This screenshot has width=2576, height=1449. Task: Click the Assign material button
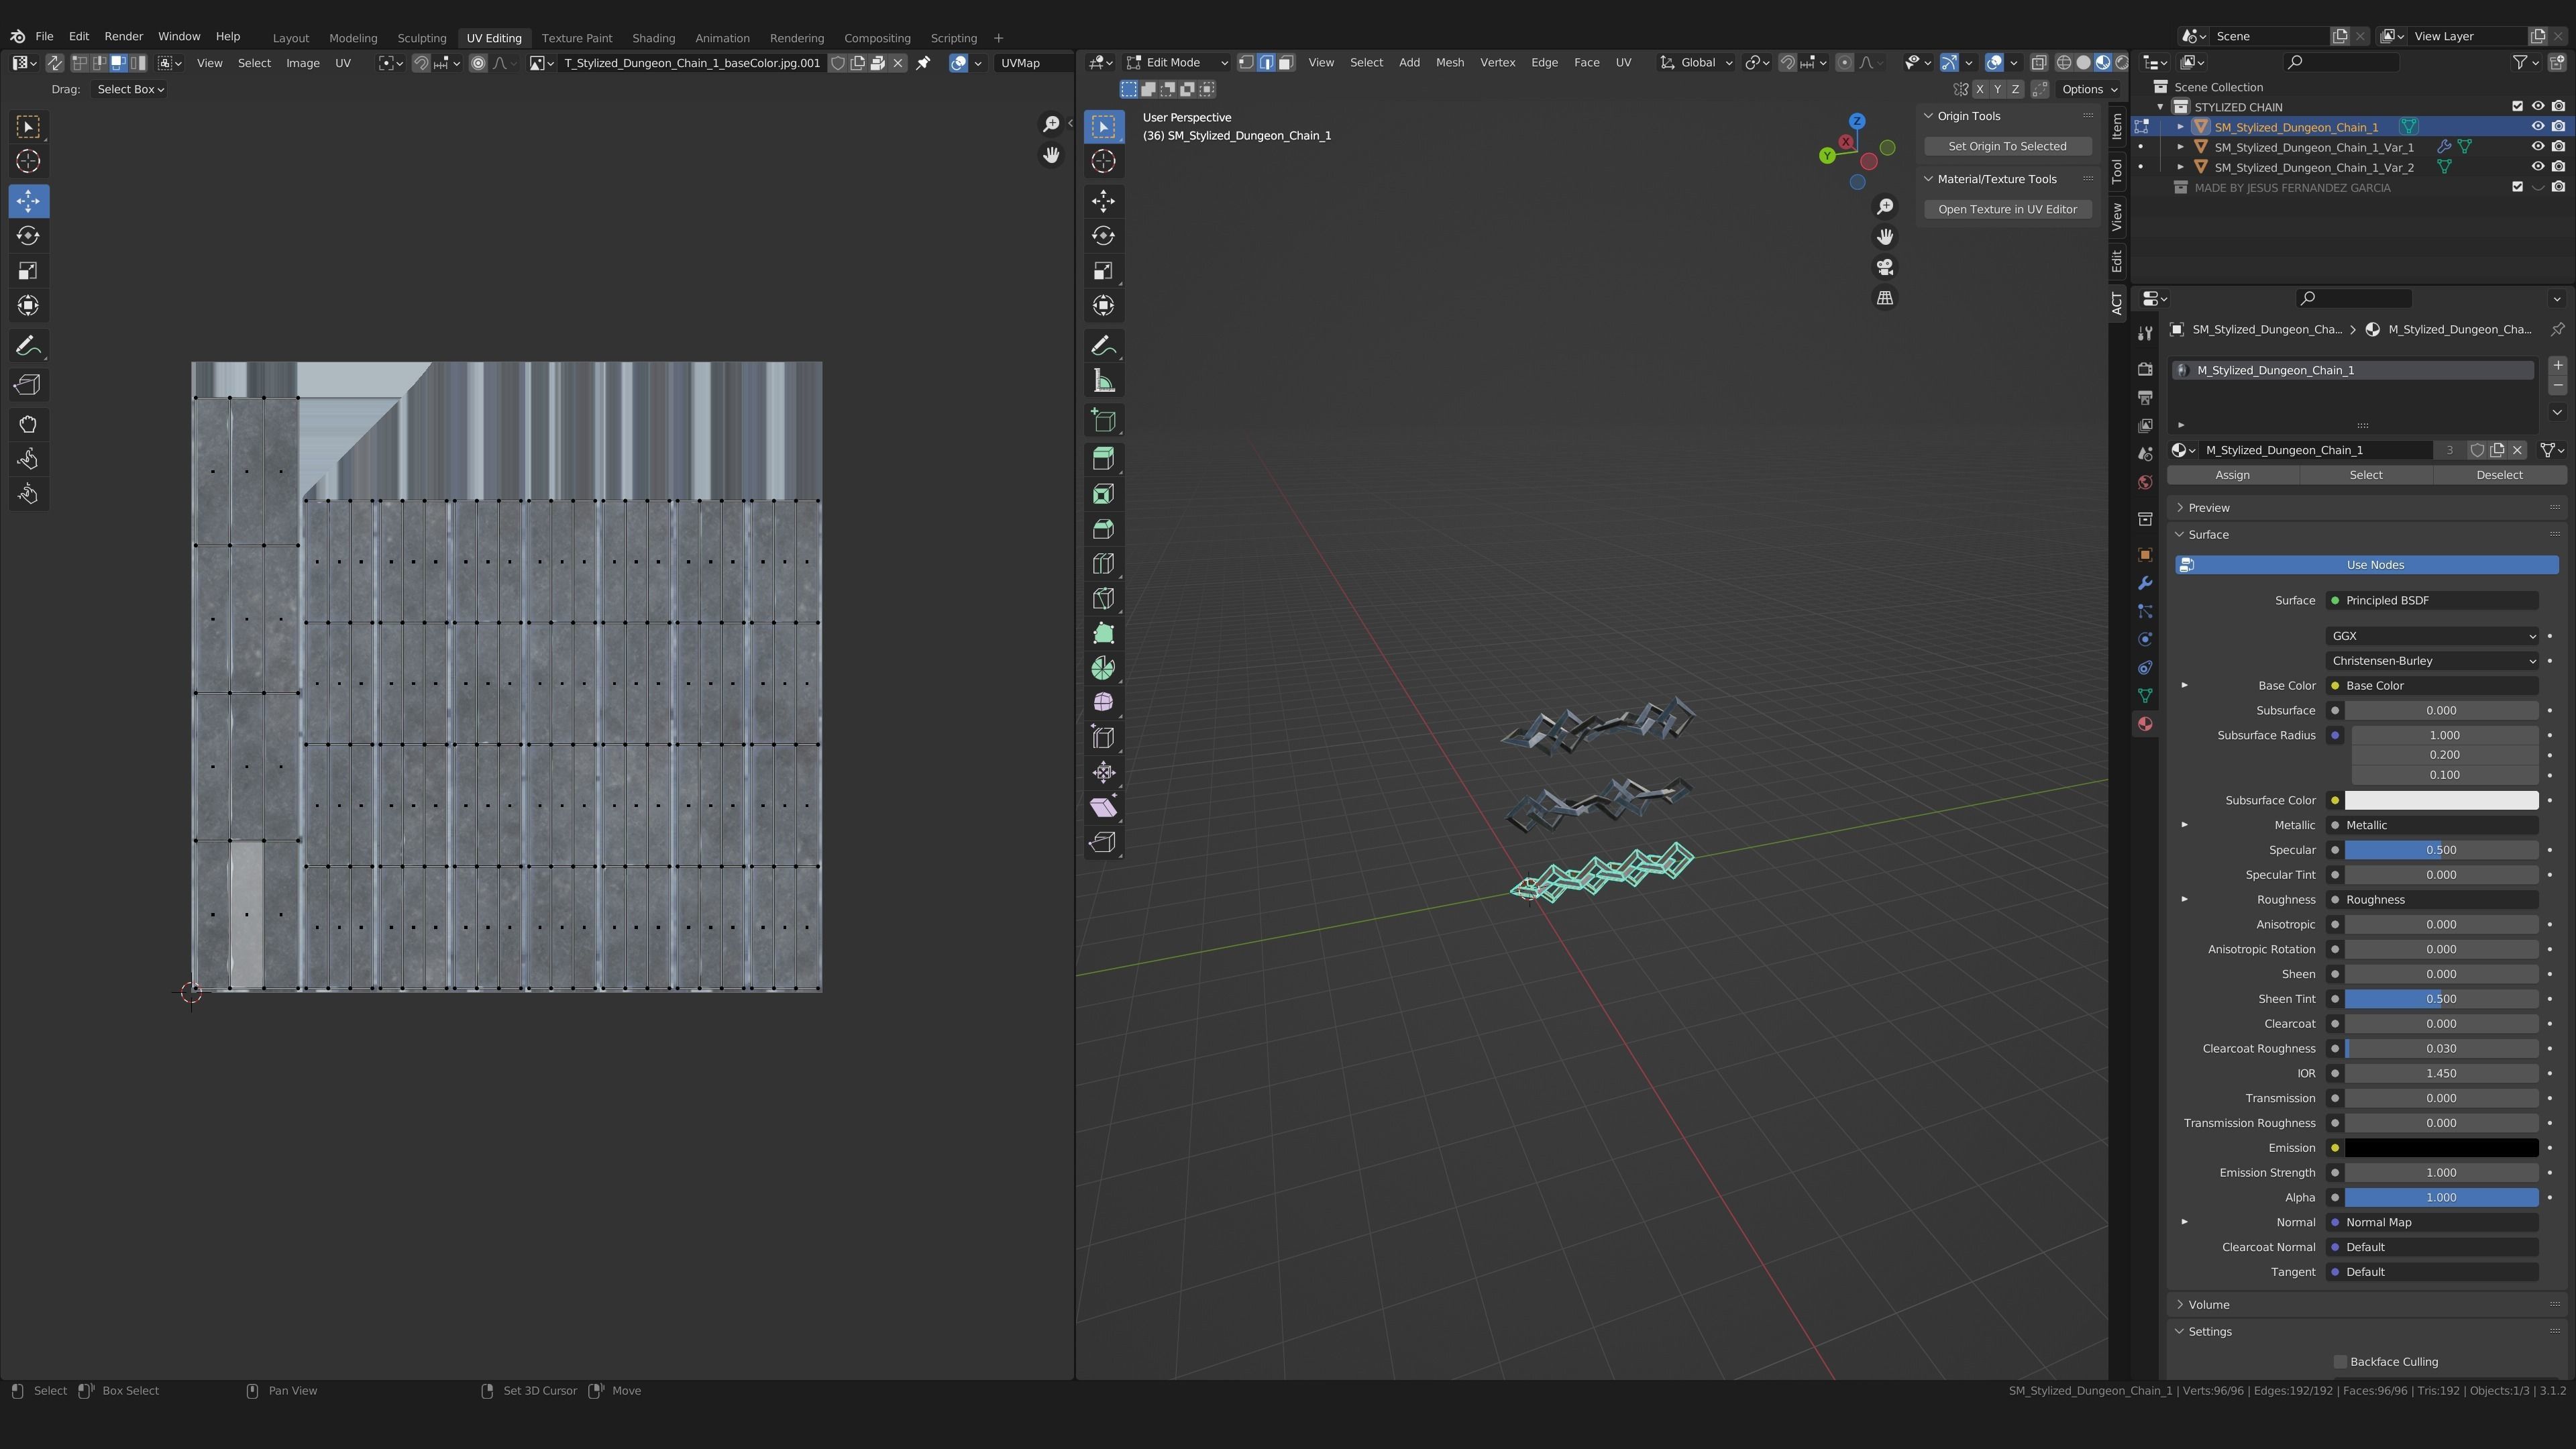tap(2232, 475)
